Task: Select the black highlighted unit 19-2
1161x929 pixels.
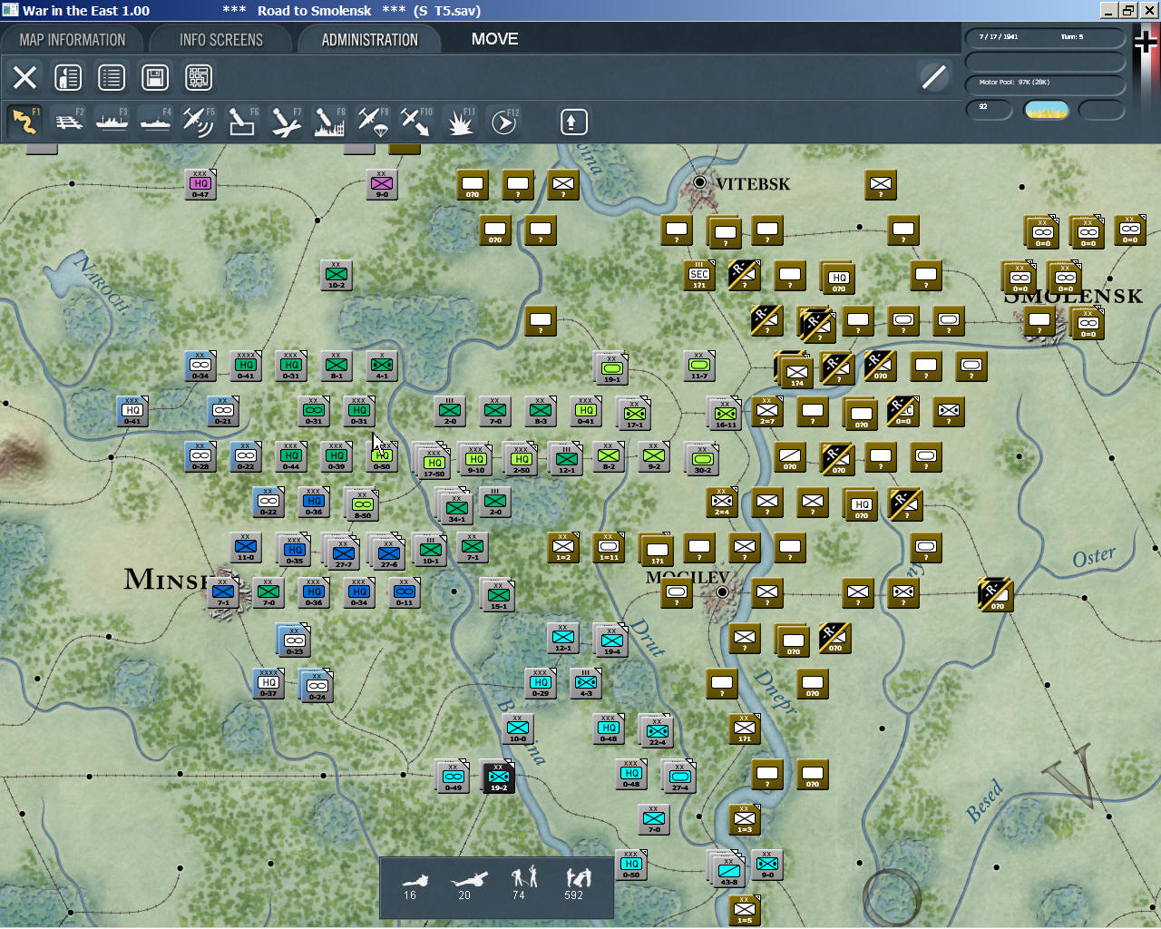Action: coord(499,777)
